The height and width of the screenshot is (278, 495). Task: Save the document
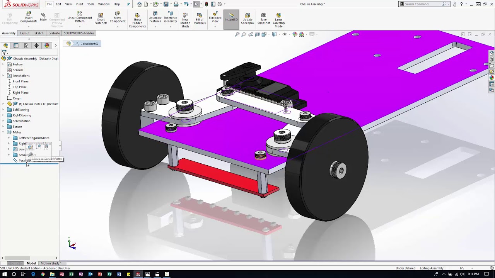coord(166,4)
